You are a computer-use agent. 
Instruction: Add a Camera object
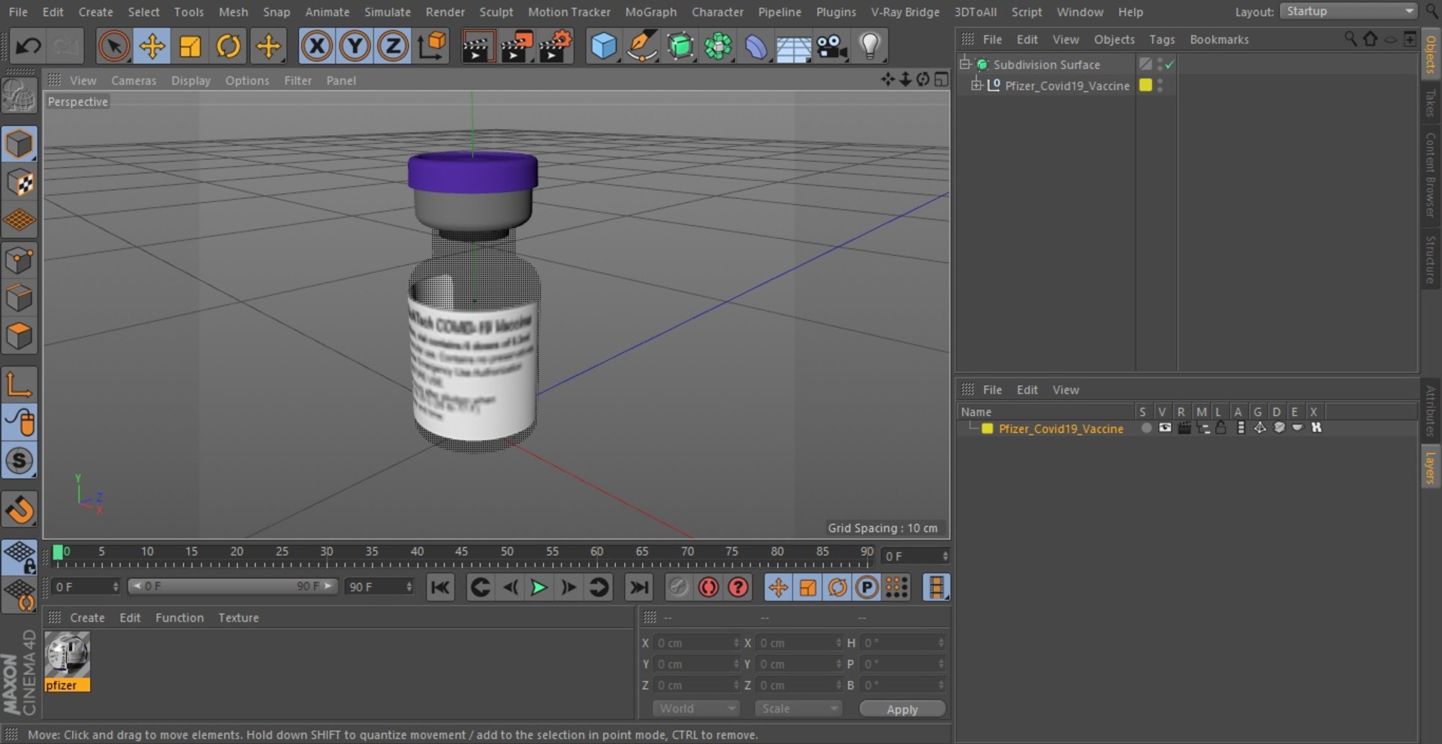(x=832, y=47)
